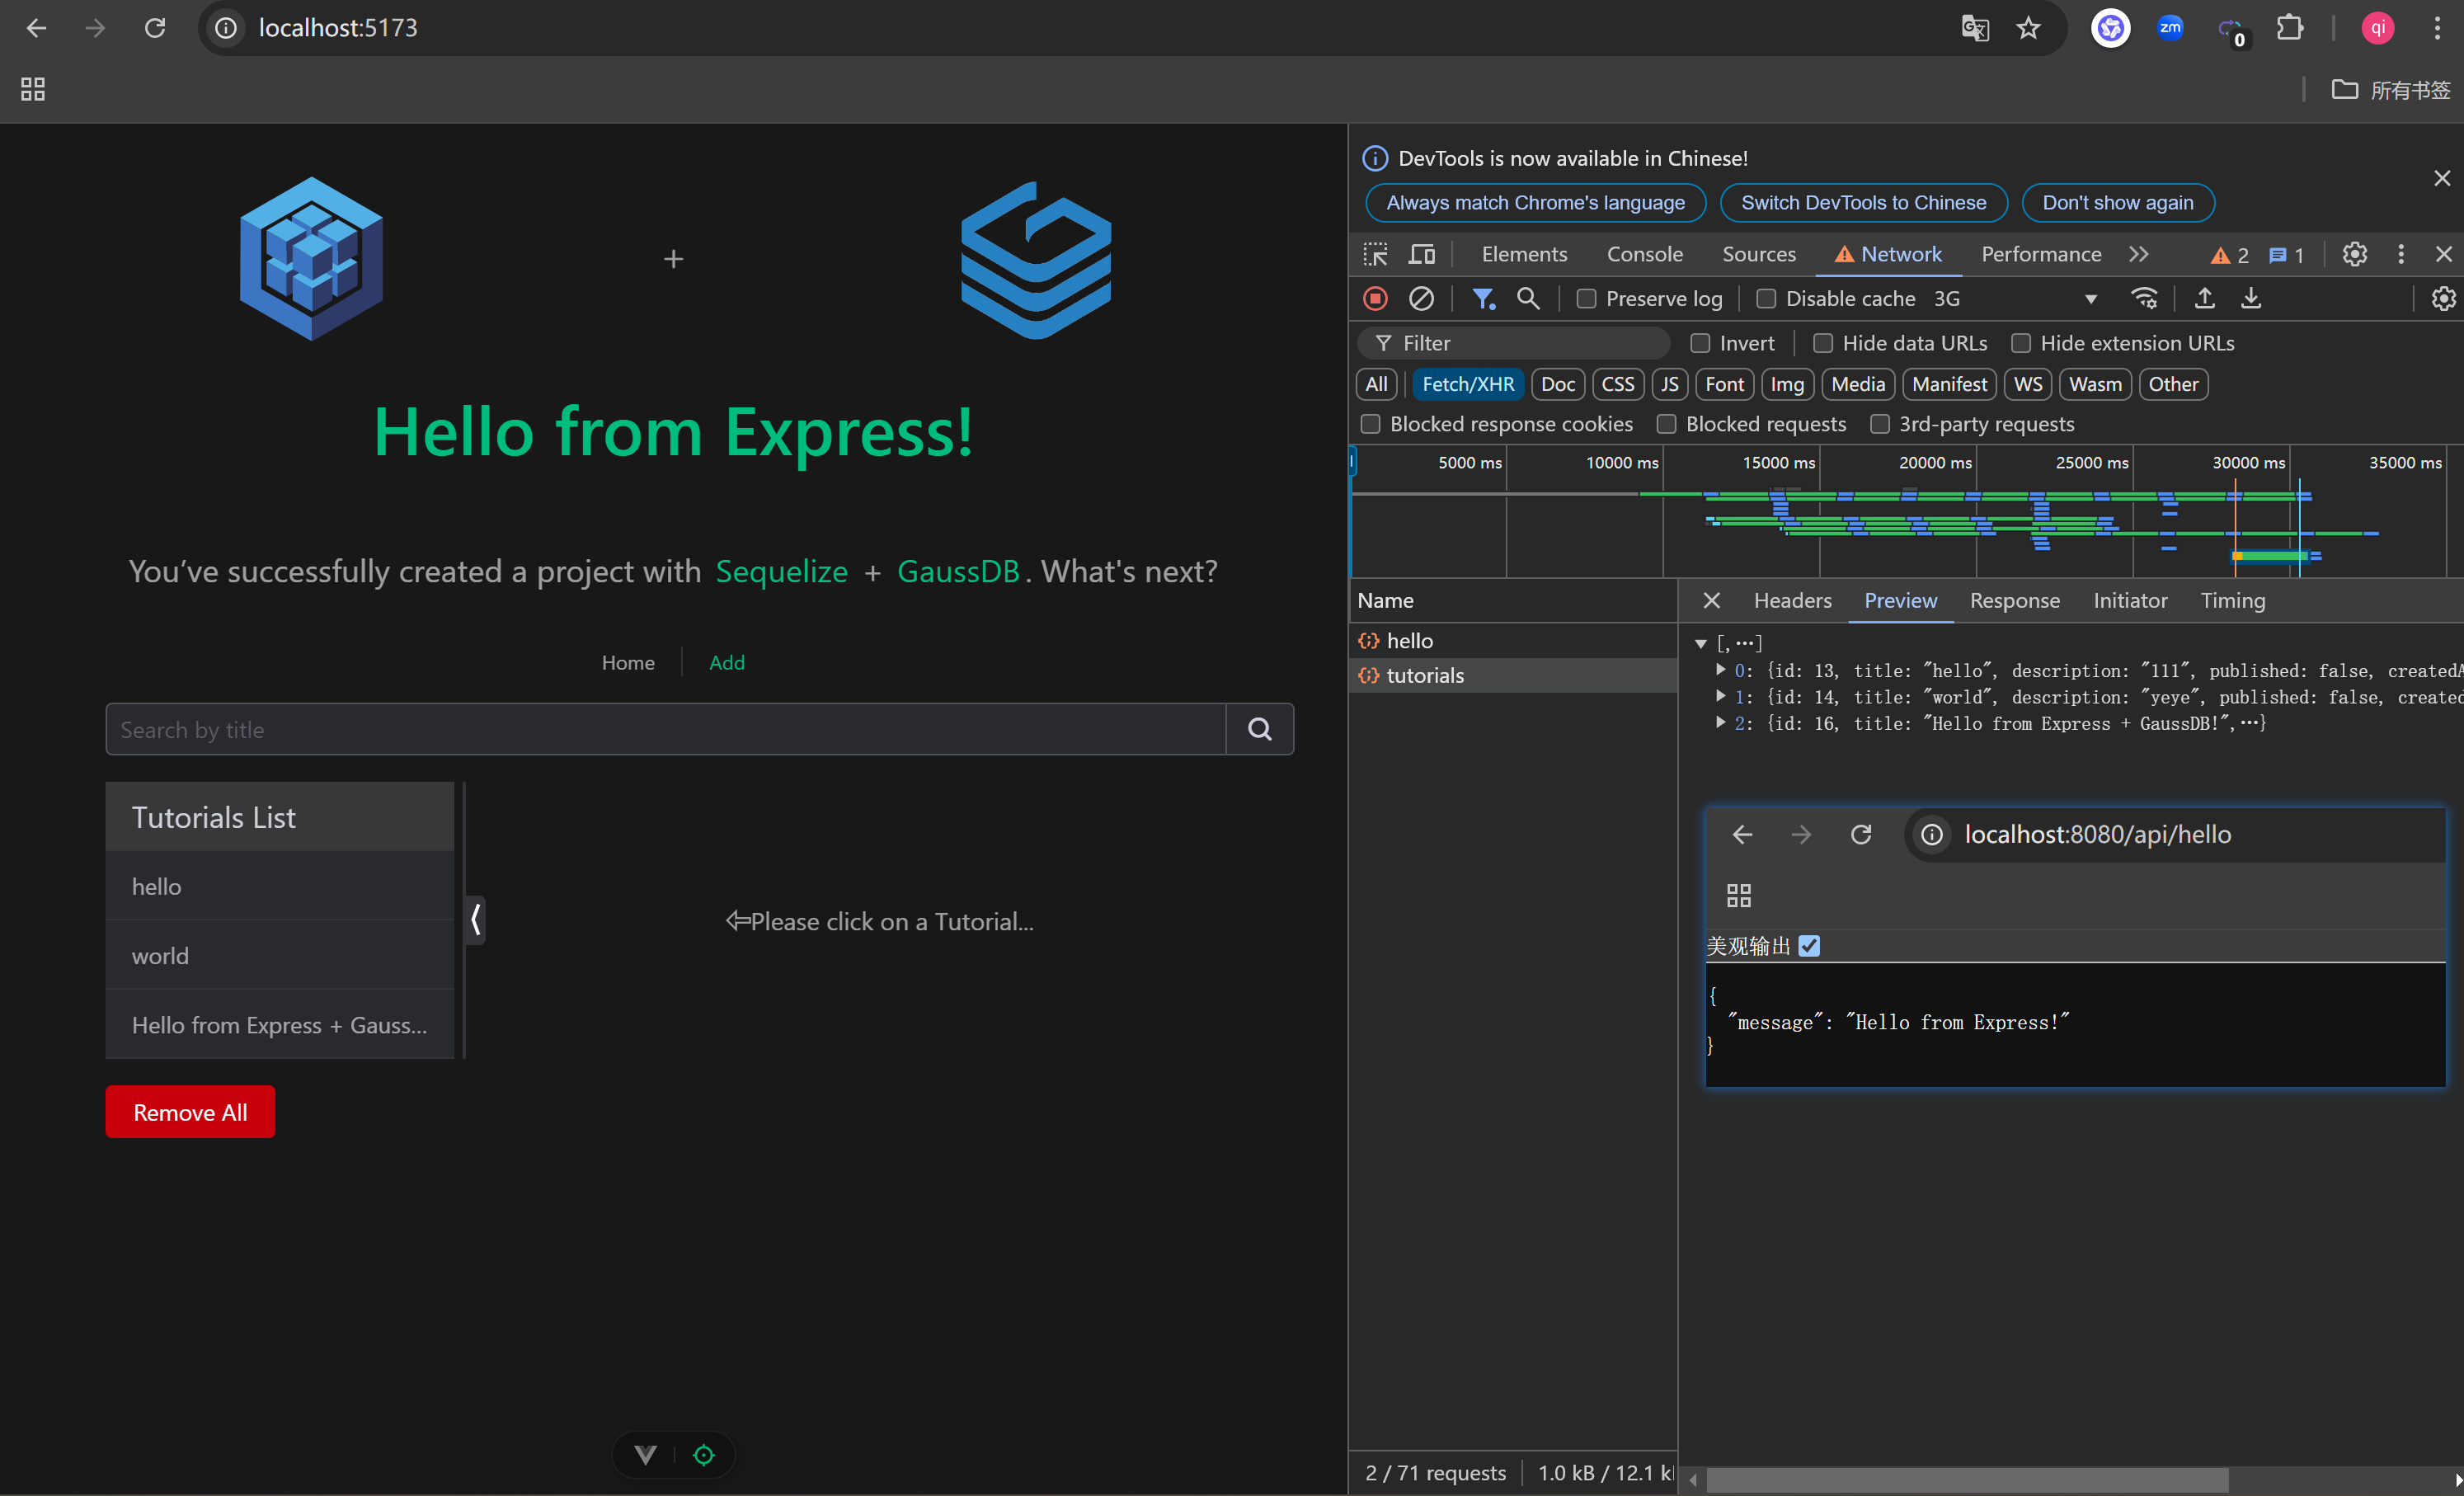
Task: Tick the Invert filter checkbox
Action: pos(1700,343)
